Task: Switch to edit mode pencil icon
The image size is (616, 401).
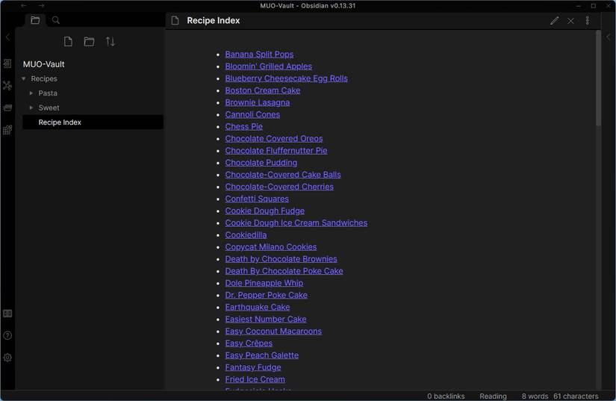Action: point(554,21)
